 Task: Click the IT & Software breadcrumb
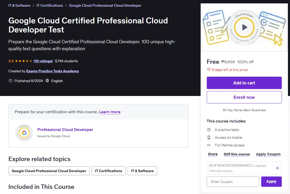click(x=19, y=6)
